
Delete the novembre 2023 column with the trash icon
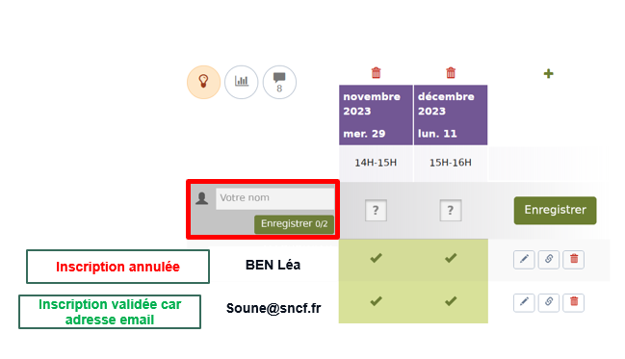(376, 73)
